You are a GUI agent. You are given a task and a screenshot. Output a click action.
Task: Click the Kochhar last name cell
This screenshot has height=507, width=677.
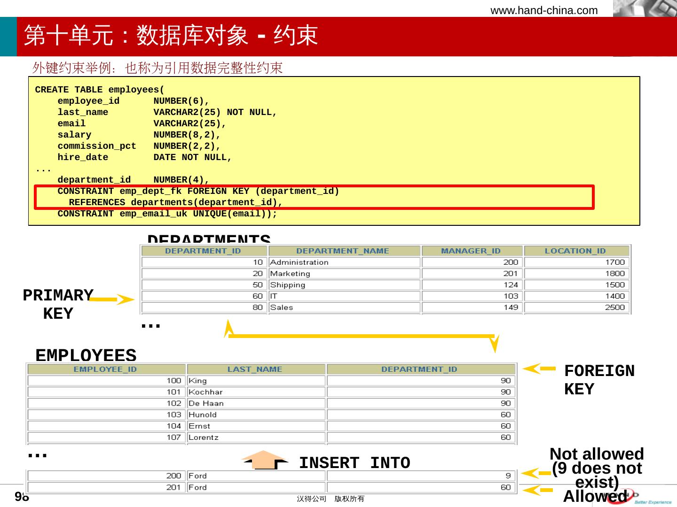pyautogui.click(x=255, y=392)
